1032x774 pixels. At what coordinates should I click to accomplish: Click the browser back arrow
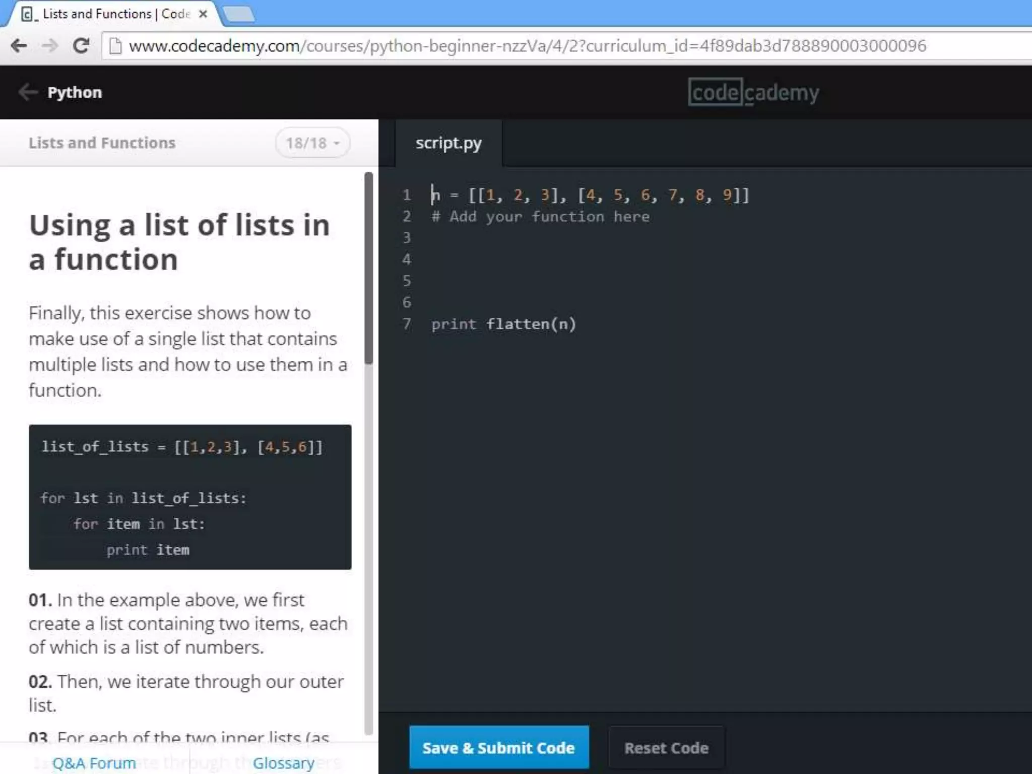click(x=19, y=46)
